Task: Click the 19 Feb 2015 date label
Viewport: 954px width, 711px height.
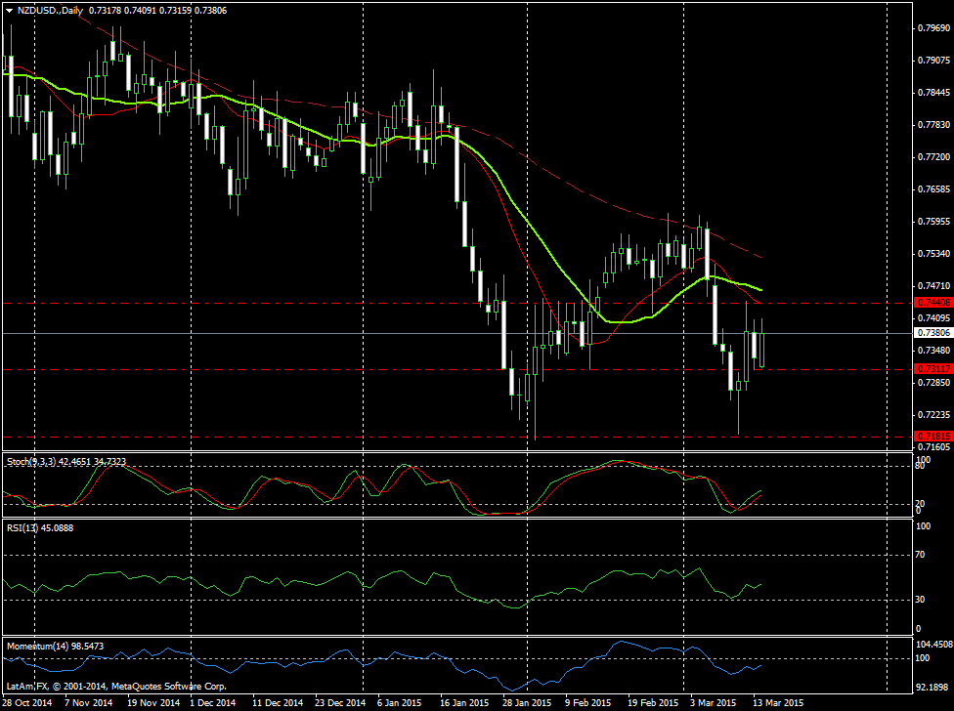Action: coord(653,702)
